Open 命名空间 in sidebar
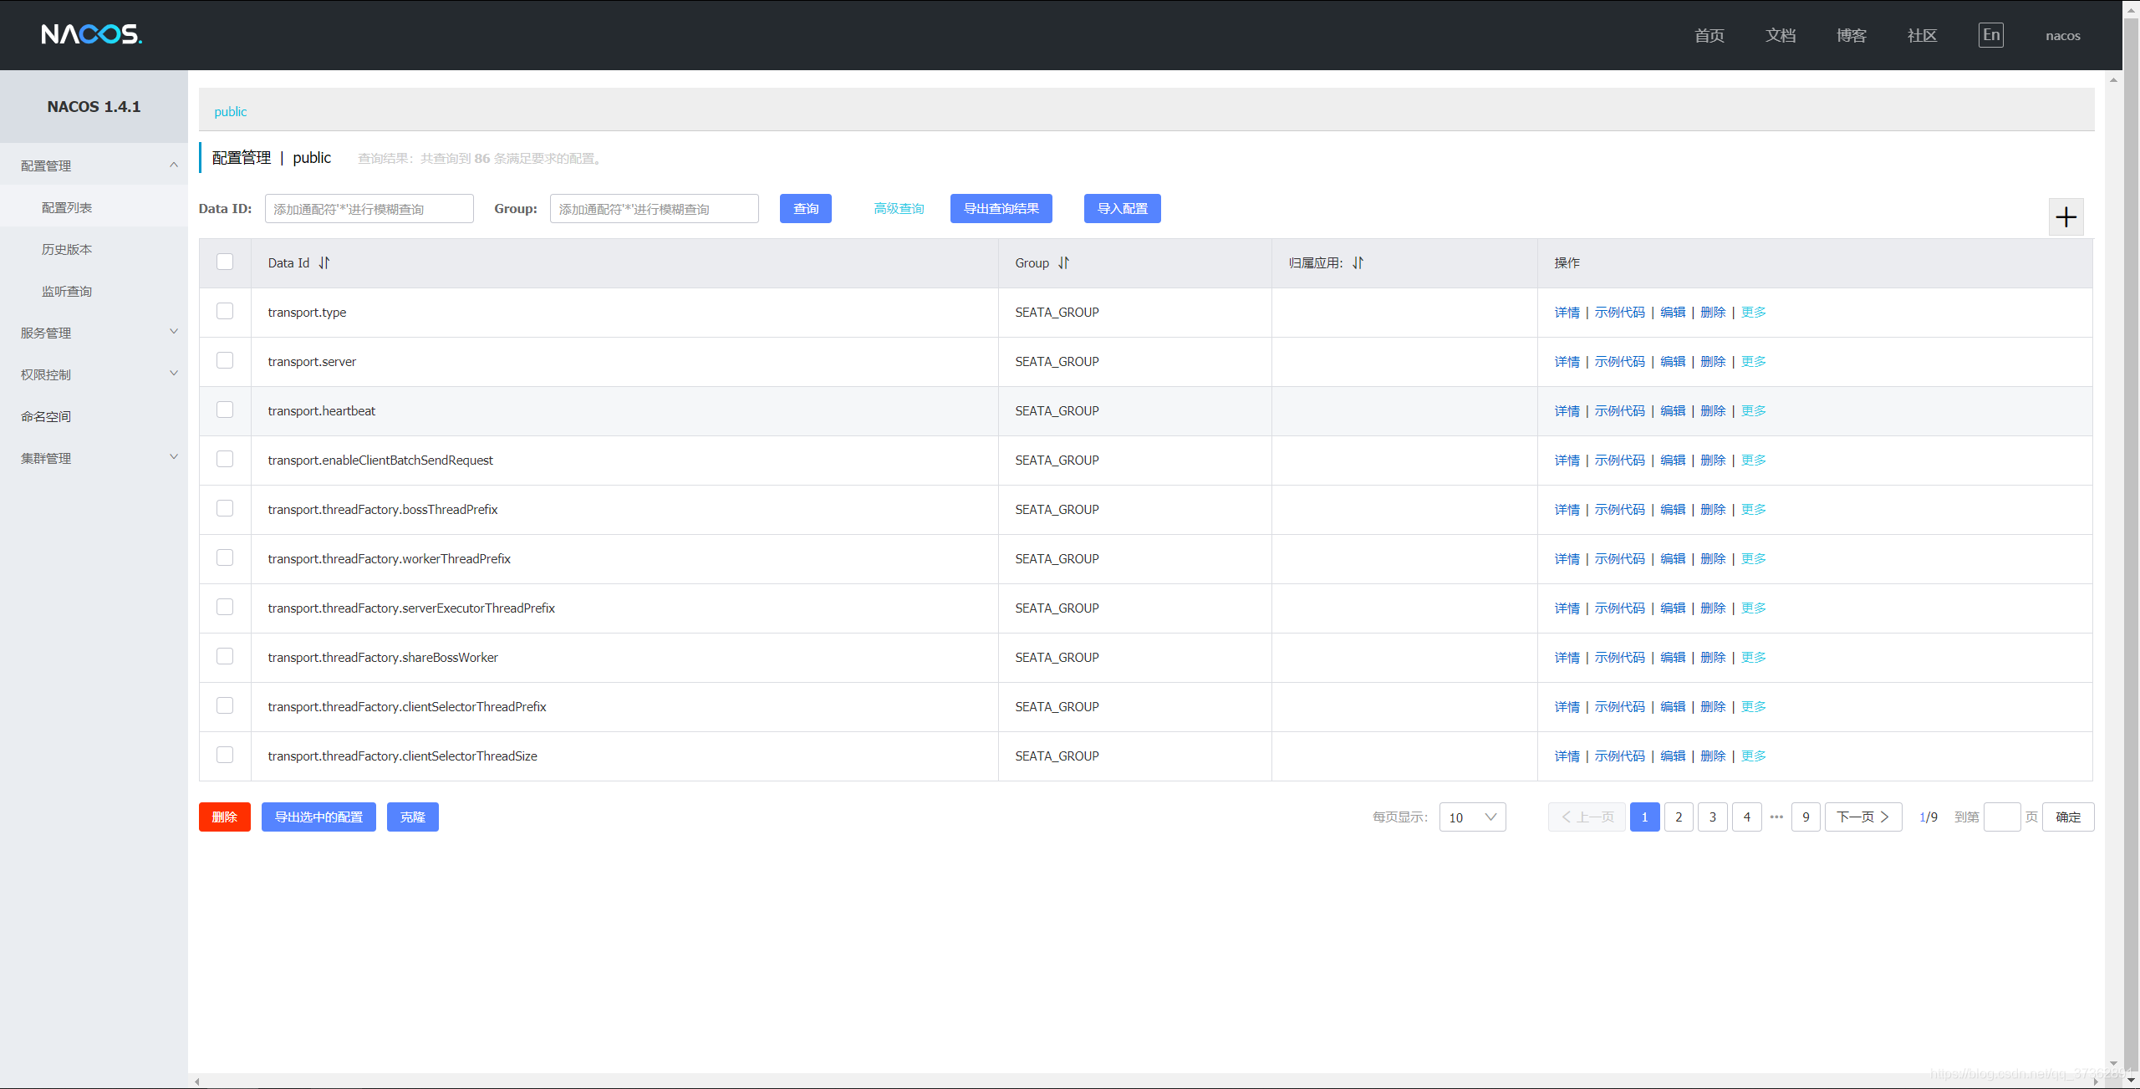This screenshot has width=2140, height=1089. [x=46, y=416]
